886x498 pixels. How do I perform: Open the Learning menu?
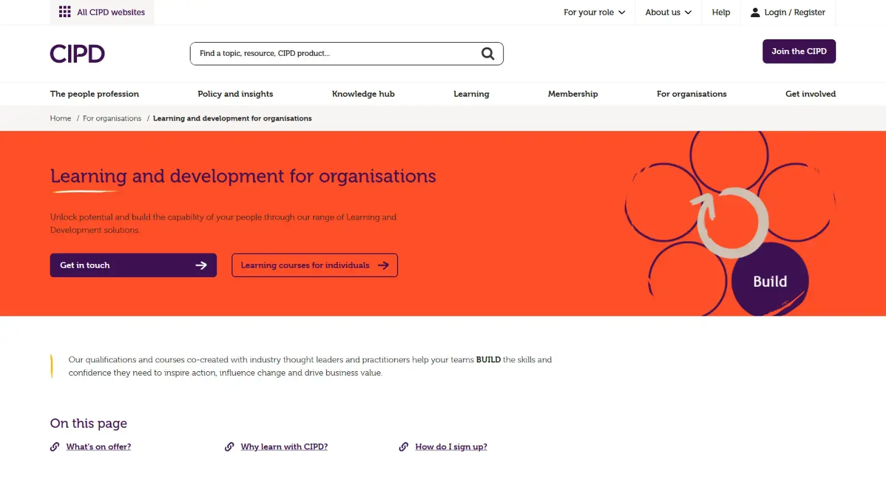(x=471, y=94)
